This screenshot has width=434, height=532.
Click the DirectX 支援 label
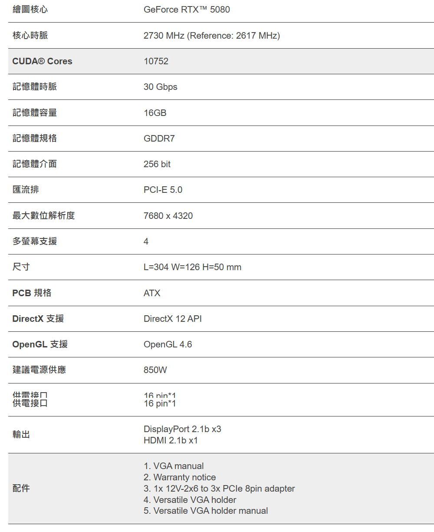click(x=38, y=318)
